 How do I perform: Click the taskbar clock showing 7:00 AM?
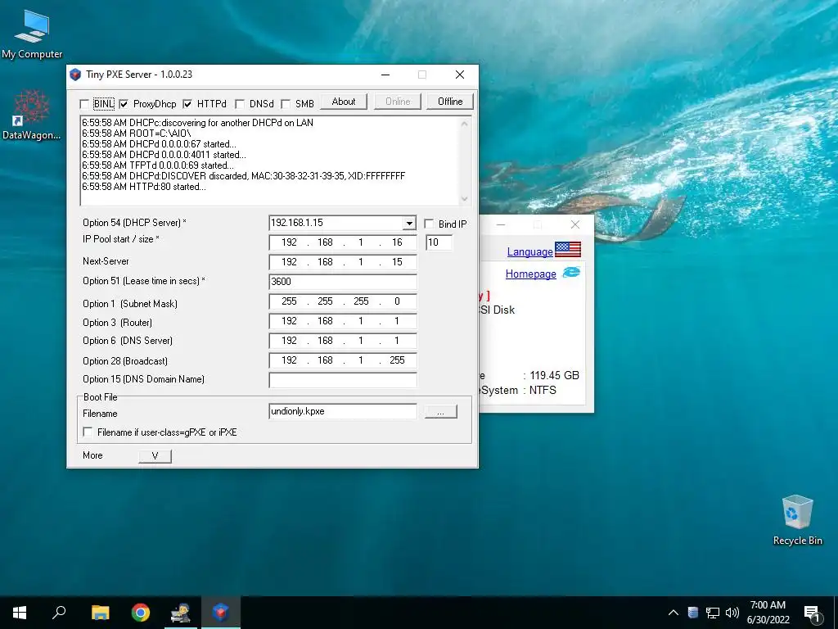pos(768,613)
